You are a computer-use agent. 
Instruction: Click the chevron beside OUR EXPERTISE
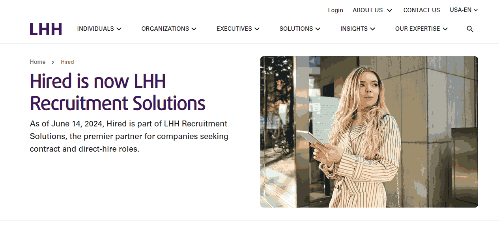(x=445, y=29)
